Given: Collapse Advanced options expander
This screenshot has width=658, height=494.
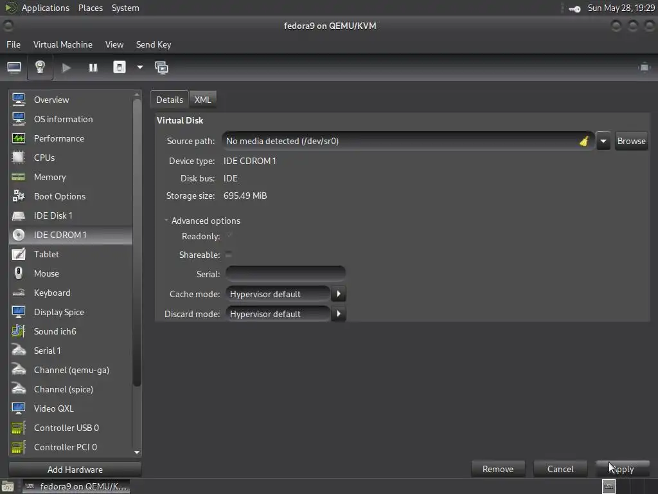Looking at the screenshot, I should (166, 220).
